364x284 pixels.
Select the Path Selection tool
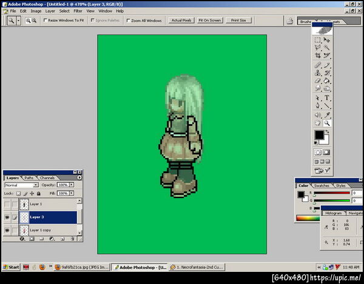pos(317,98)
